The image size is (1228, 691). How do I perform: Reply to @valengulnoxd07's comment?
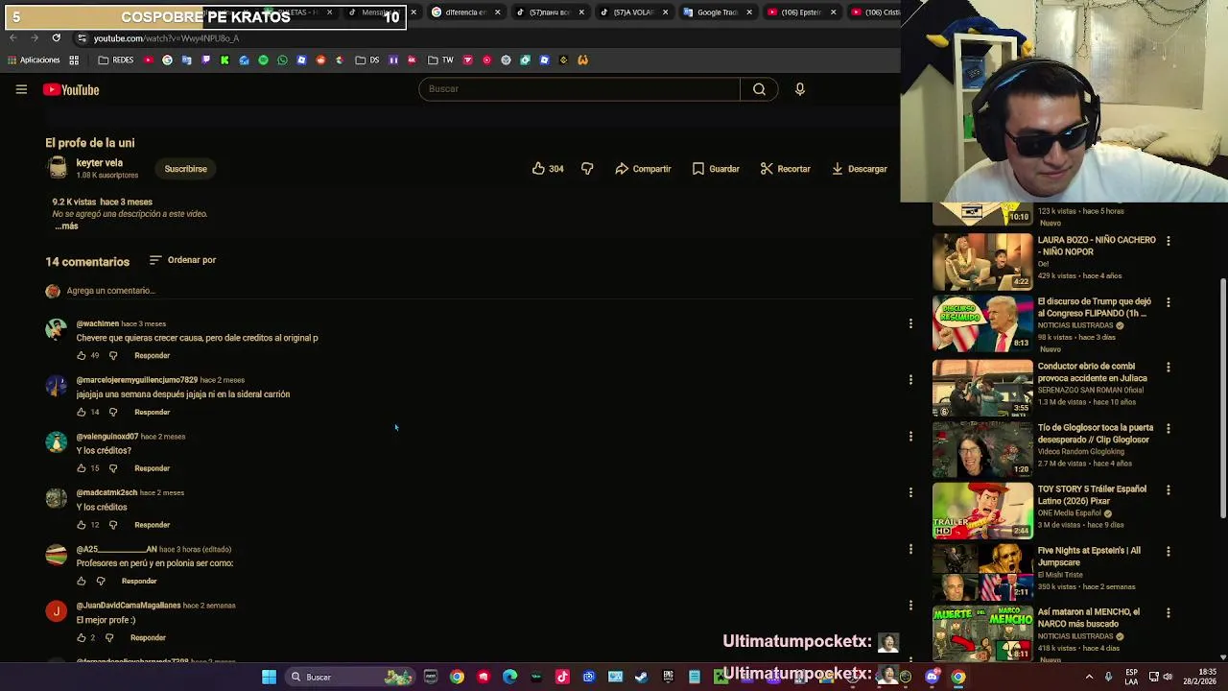(x=152, y=468)
